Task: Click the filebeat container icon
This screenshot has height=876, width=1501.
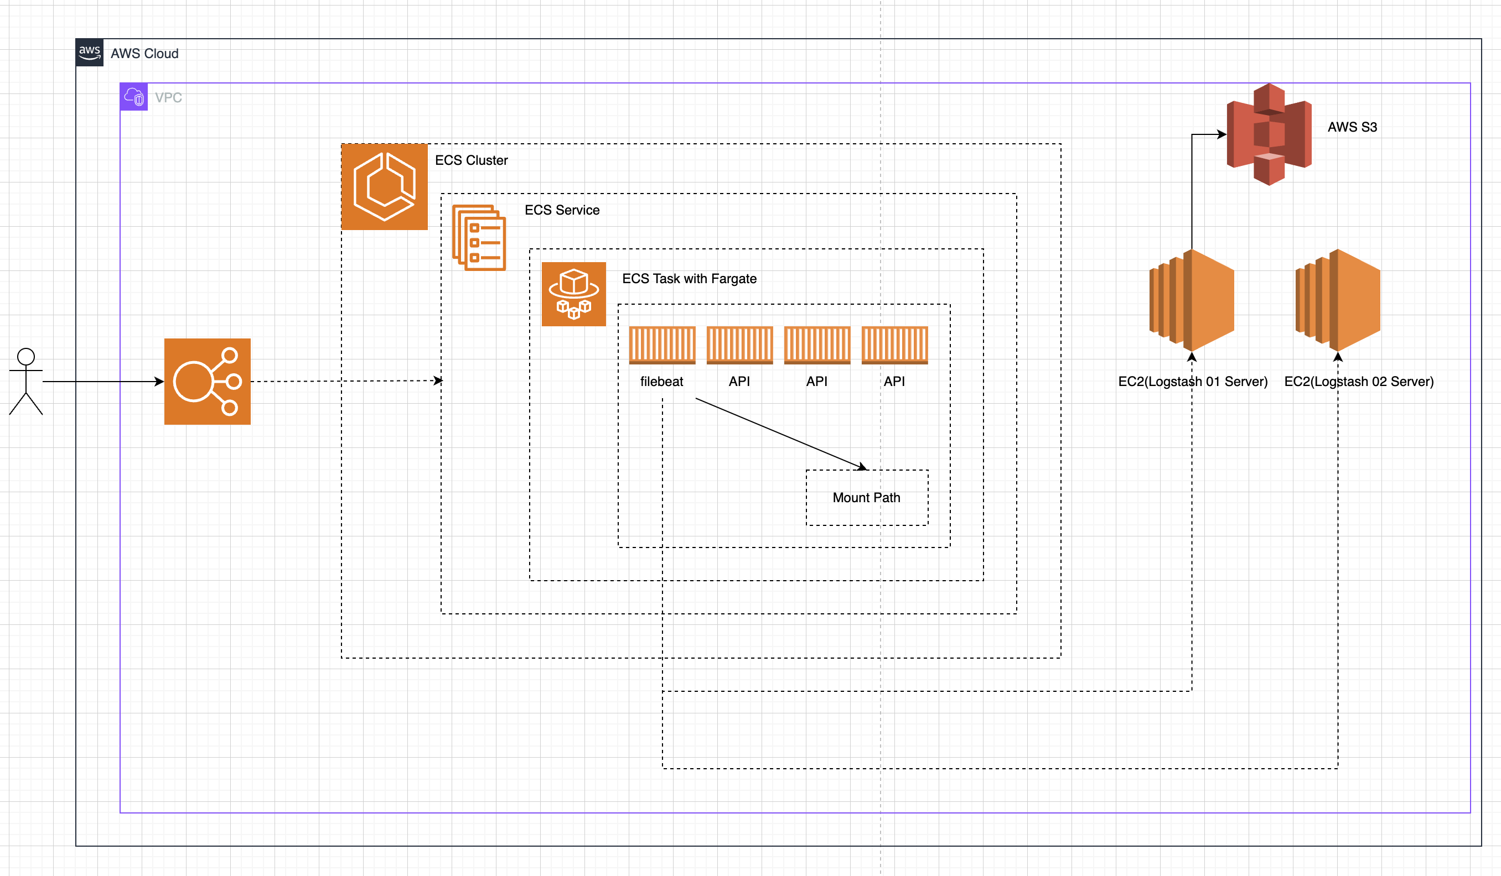Action: pos(662,345)
